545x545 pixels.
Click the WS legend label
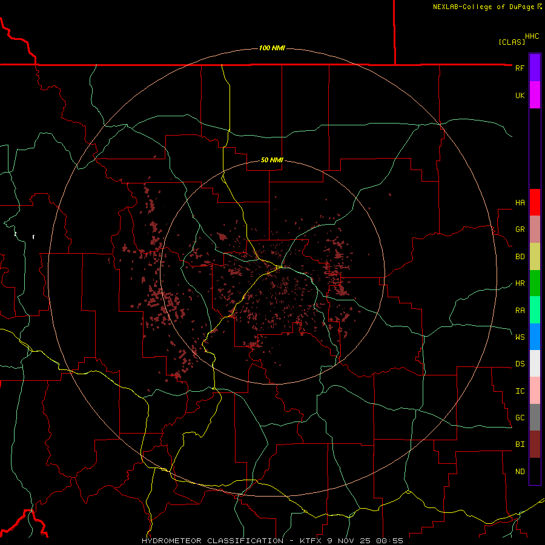click(x=520, y=337)
